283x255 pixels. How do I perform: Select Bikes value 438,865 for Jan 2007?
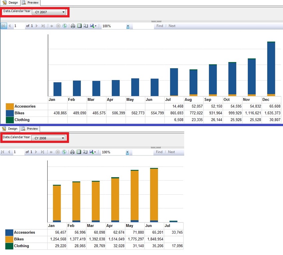(60, 113)
